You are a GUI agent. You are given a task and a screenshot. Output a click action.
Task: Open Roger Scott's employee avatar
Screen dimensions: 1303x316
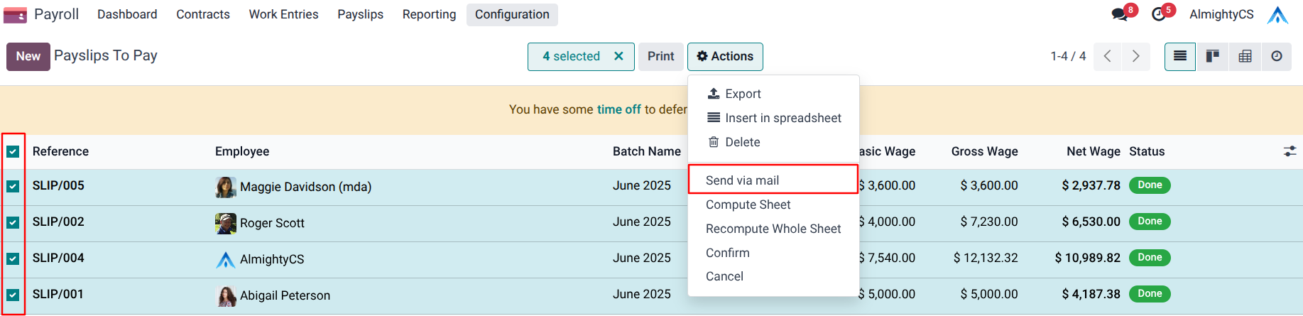[226, 223]
